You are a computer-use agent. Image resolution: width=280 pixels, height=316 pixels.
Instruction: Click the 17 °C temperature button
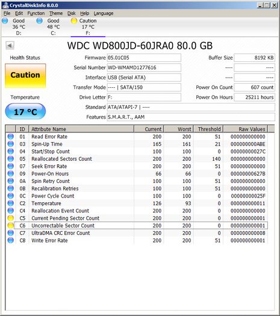coord(25,111)
